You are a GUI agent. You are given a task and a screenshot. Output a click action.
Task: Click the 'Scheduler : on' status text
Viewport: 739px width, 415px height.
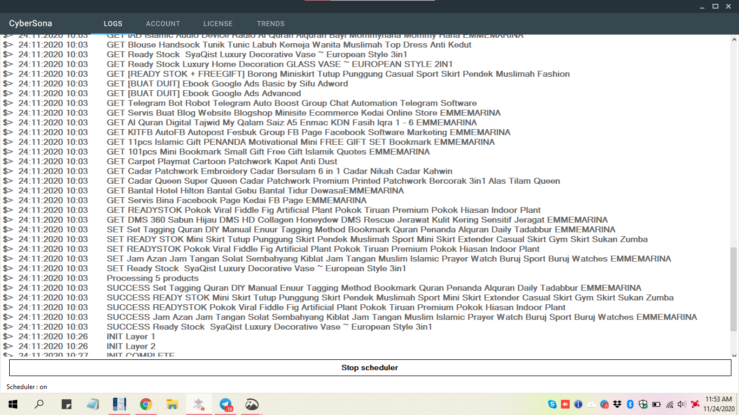[27, 387]
